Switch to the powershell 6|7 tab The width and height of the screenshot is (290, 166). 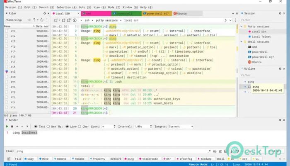157,14
